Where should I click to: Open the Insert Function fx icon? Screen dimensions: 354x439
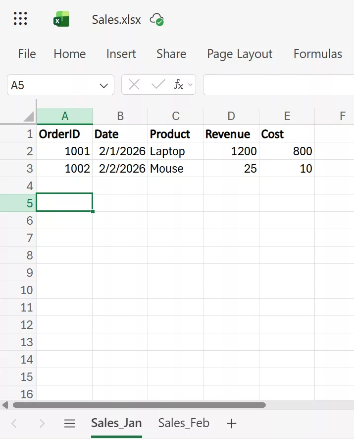(179, 84)
